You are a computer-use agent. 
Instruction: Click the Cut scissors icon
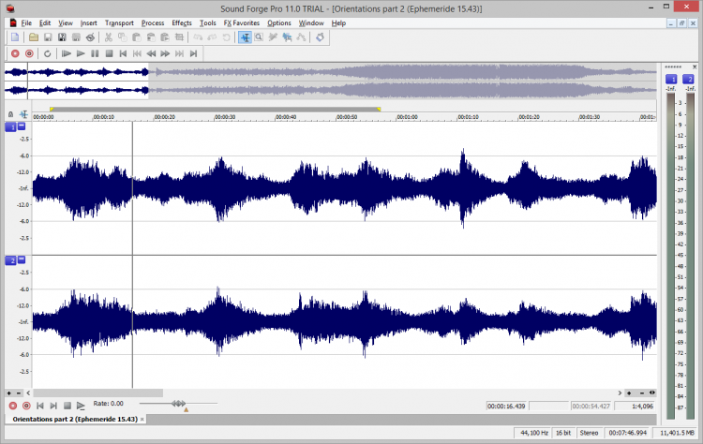click(109, 37)
